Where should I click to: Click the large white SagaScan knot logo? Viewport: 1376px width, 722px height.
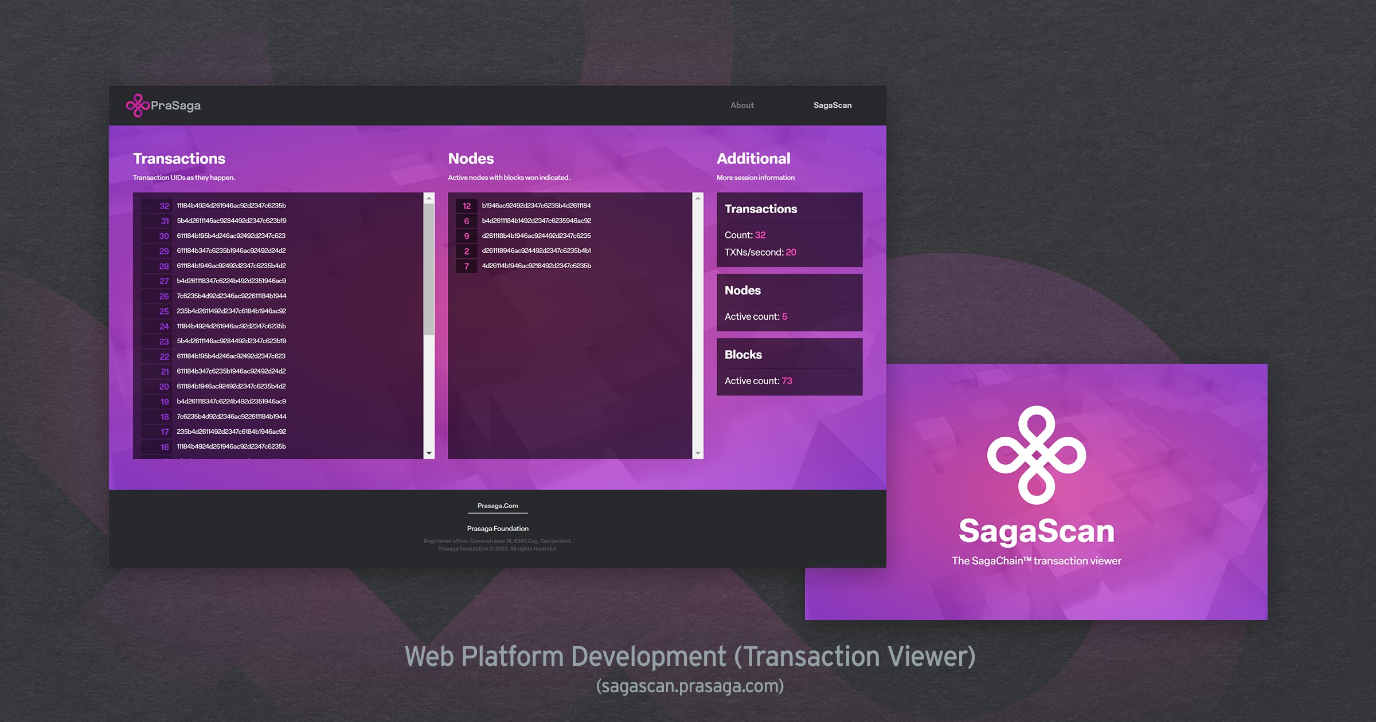tap(1036, 455)
